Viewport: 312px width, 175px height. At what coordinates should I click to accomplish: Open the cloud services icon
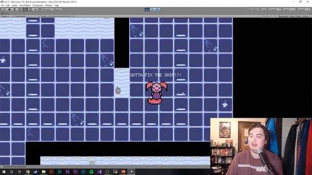264,10
